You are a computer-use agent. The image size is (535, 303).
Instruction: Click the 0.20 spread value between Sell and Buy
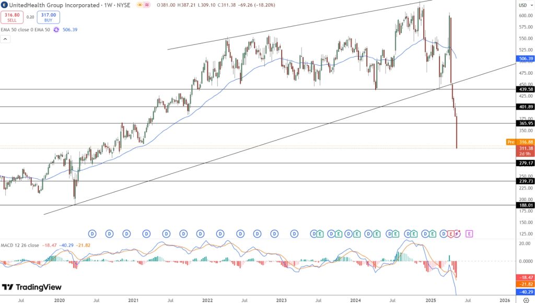coord(30,17)
